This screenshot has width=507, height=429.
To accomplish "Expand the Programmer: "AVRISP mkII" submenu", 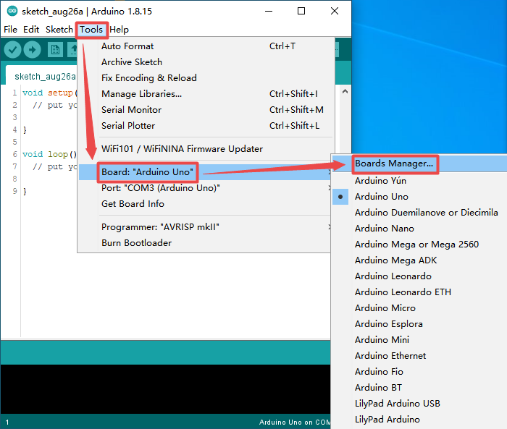I will (205, 227).
